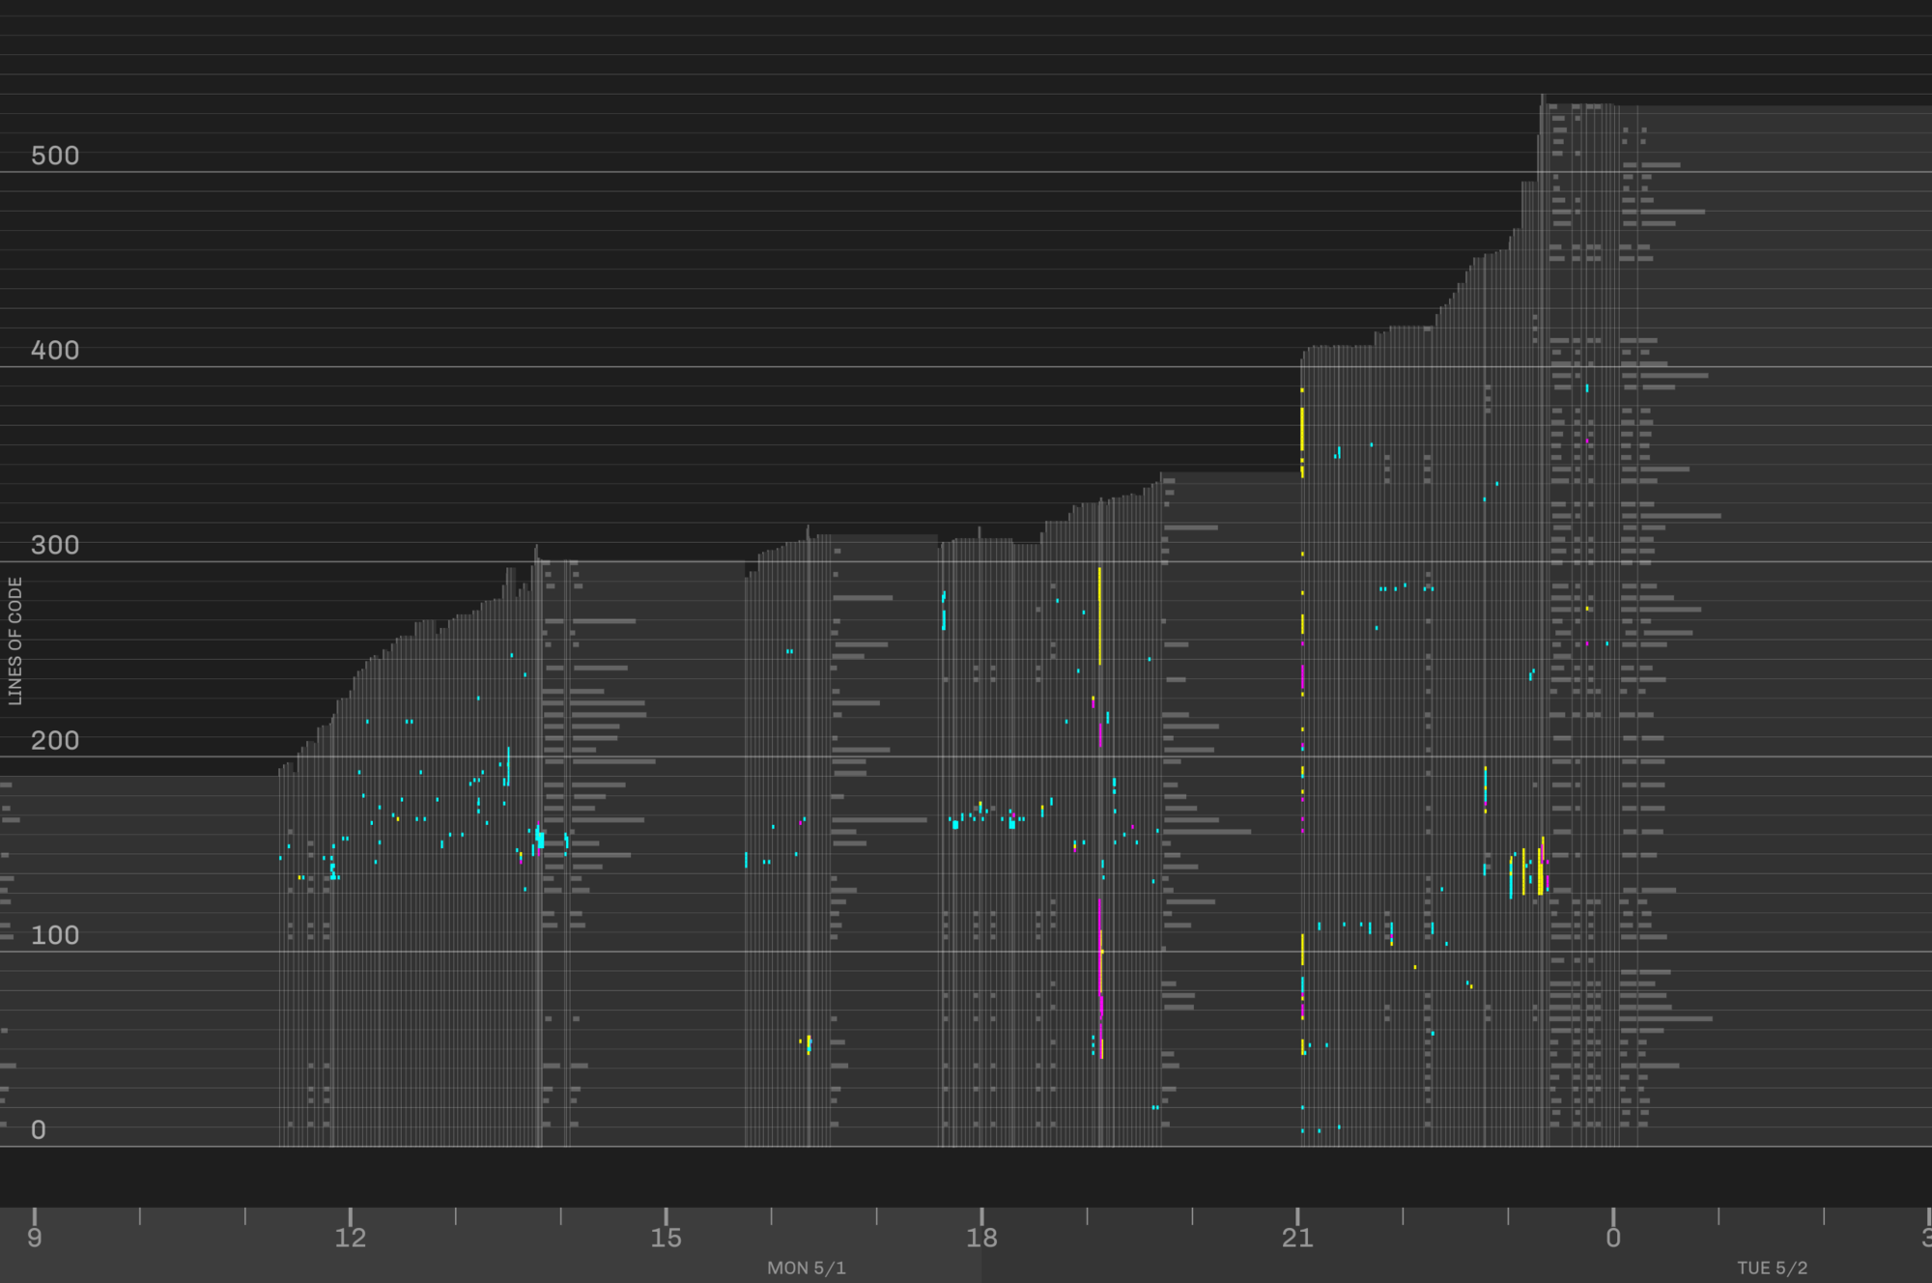Click the 21 hour timeline marker
The width and height of the screenshot is (1932, 1283).
pos(1297,1238)
